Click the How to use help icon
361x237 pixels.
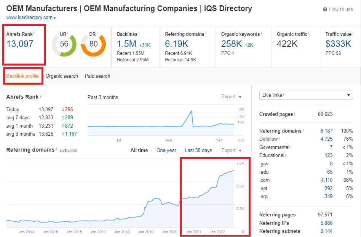point(325,10)
